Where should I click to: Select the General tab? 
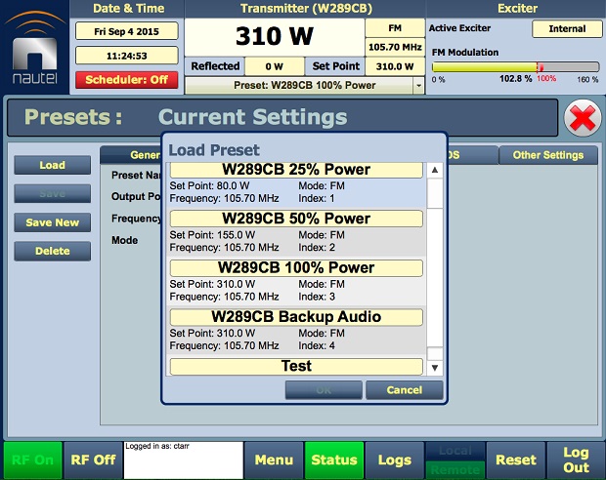[x=131, y=155]
